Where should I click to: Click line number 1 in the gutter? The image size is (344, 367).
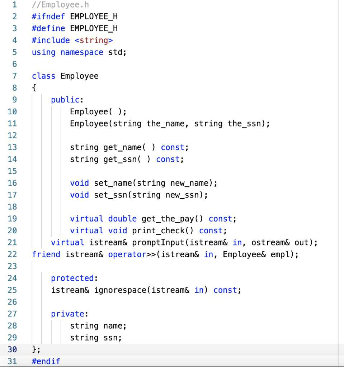point(15,5)
